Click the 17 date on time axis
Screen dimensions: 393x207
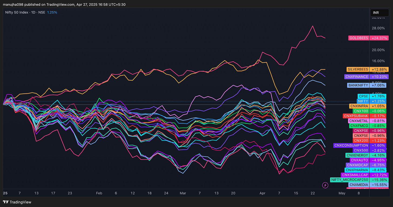point(53,193)
